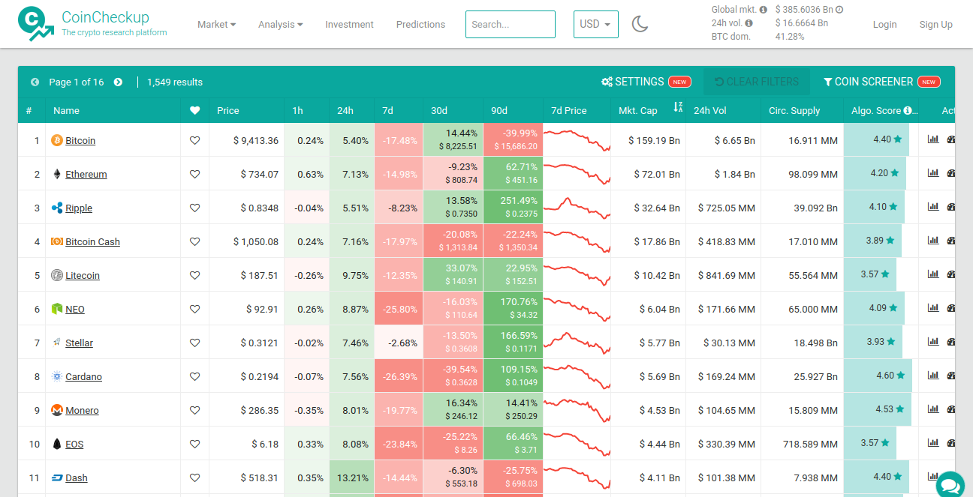Favorite Stellar with heart toggle
This screenshot has height=497, width=973.
(x=194, y=343)
